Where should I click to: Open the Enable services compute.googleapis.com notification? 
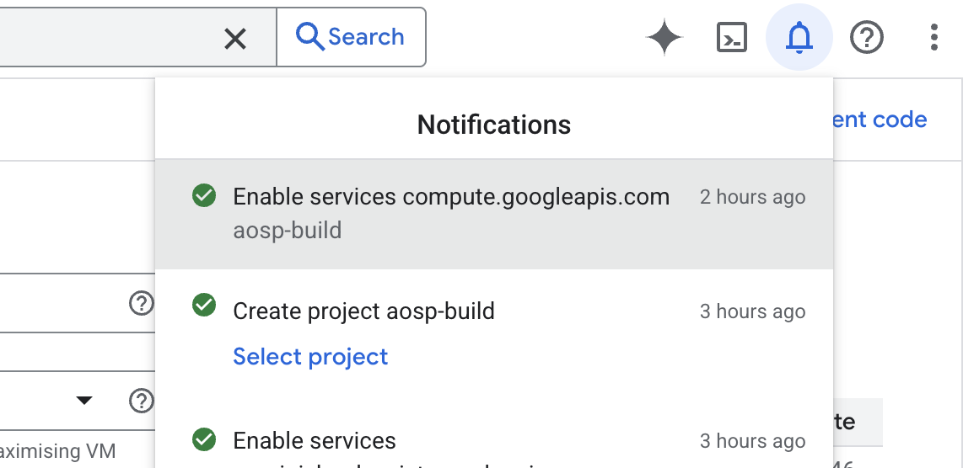coord(451,197)
